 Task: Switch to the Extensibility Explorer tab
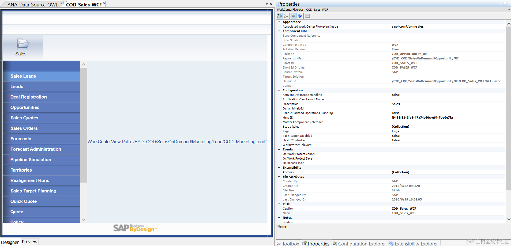click(414, 243)
